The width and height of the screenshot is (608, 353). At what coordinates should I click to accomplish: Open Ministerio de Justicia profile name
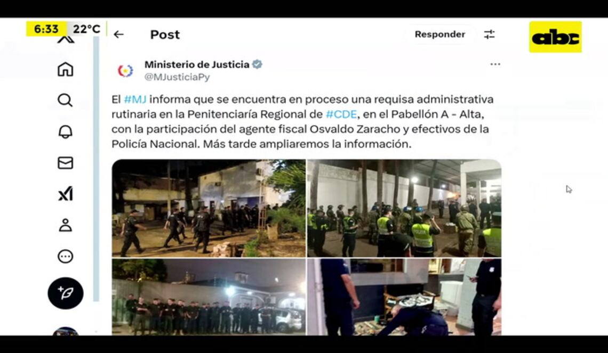tap(197, 64)
